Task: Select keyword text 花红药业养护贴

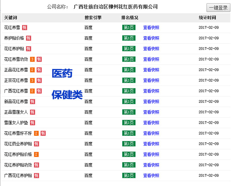Action: [x=18, y=144]
